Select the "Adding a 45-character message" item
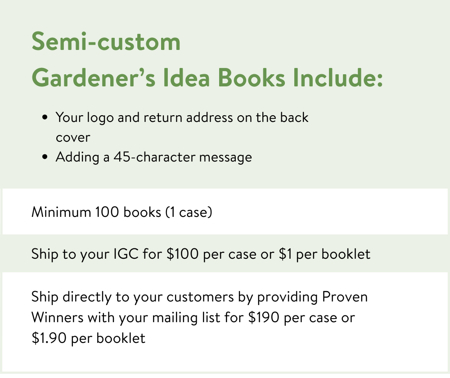This screenshot has width=450, height=378. pyautogui.click(x=153, y=157)
